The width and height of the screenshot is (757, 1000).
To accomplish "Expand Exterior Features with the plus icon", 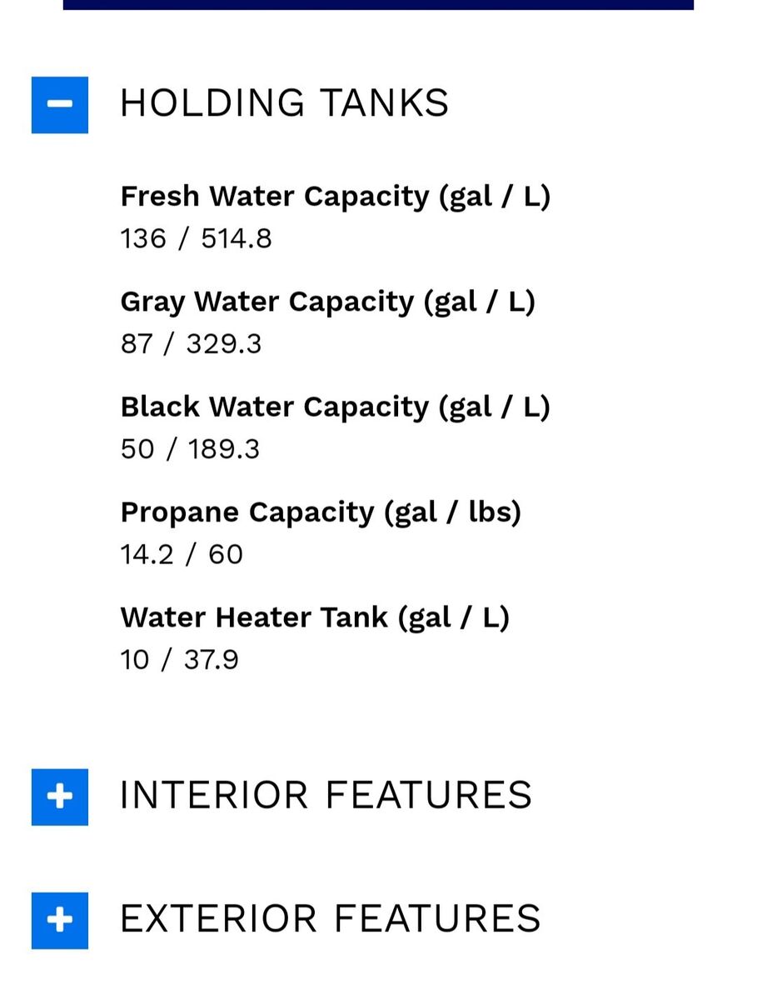I will coord(60,921).
